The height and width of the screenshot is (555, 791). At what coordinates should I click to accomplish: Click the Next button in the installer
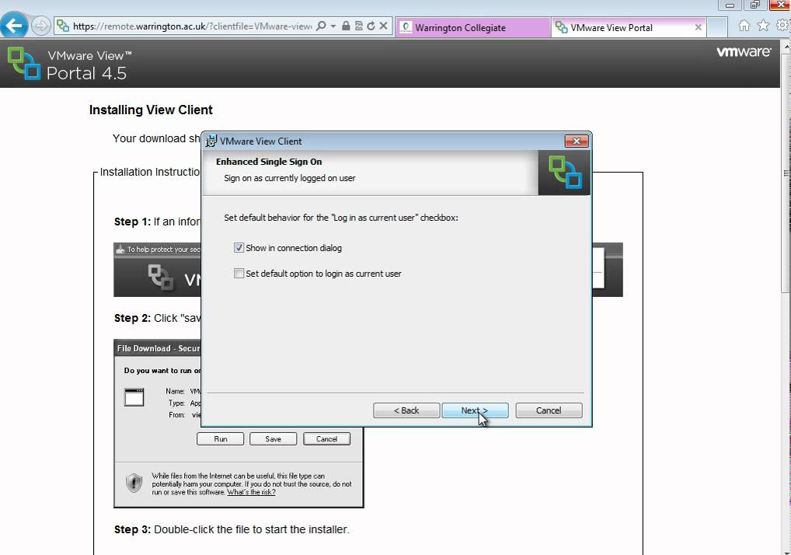(475, 410)
